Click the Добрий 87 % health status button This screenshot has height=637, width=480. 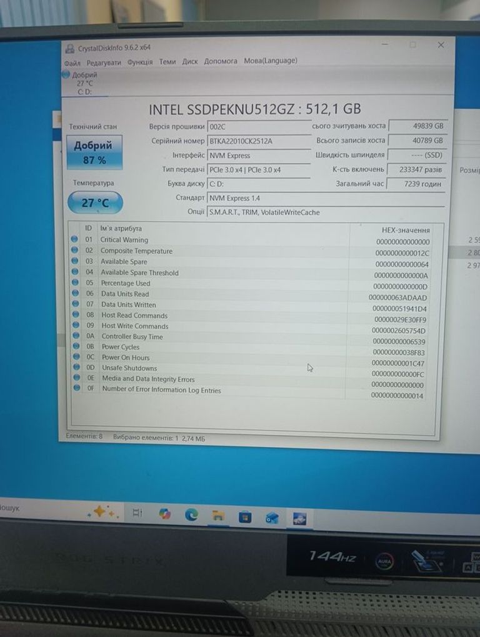pyautogui.click(x=94, y=153)
